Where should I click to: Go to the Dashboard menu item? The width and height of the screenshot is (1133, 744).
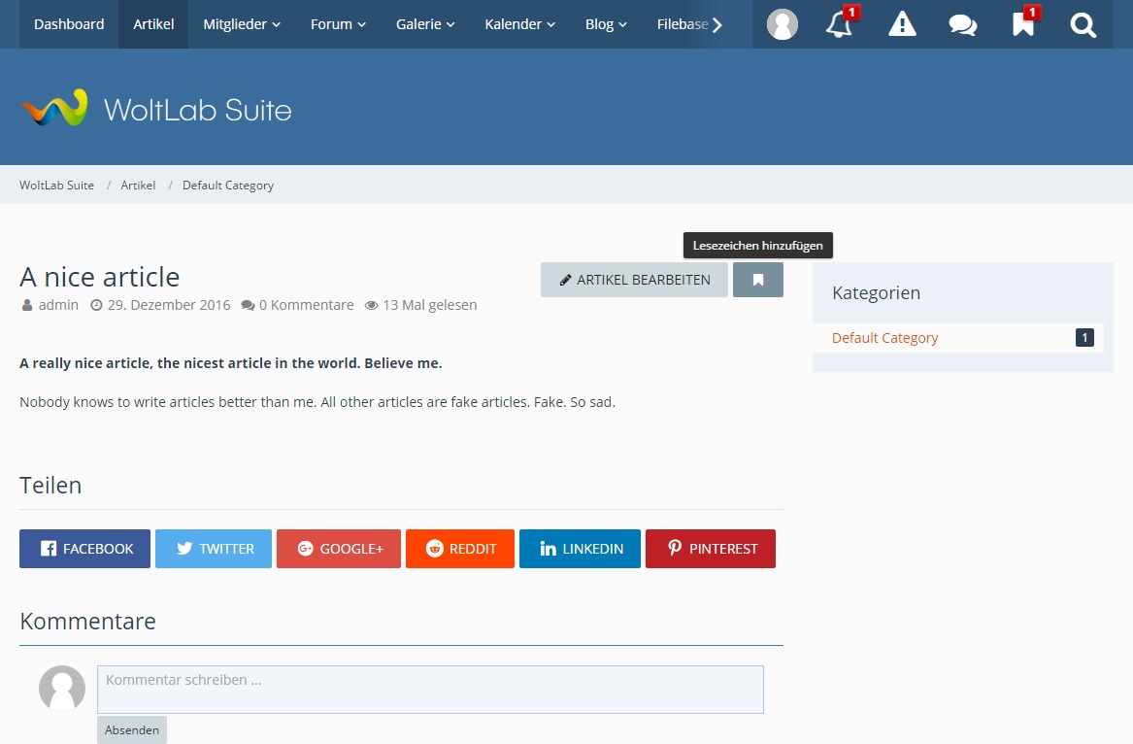tap(69, 24)
